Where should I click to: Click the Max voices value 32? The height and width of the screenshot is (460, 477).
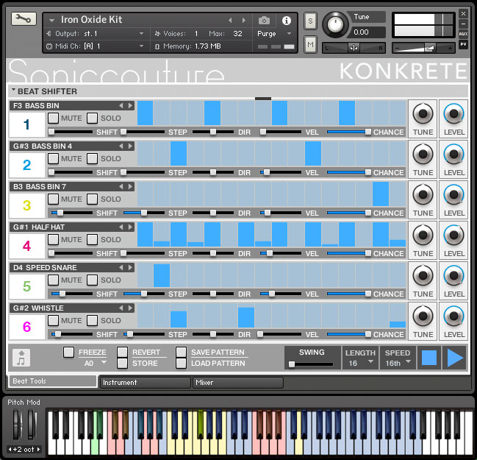[237, 34]
